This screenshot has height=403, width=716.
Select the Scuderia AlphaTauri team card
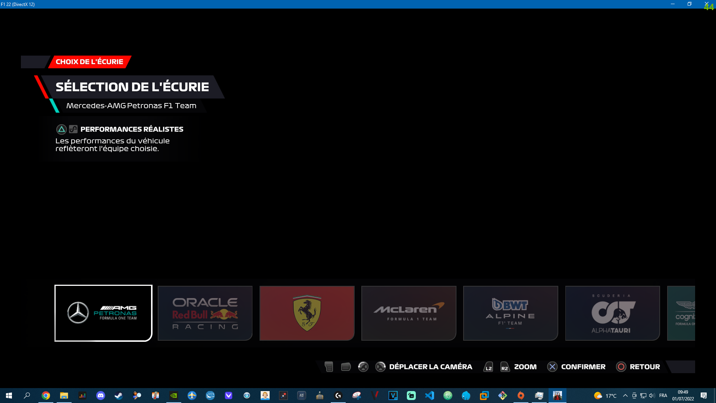(x=612, y=313)
